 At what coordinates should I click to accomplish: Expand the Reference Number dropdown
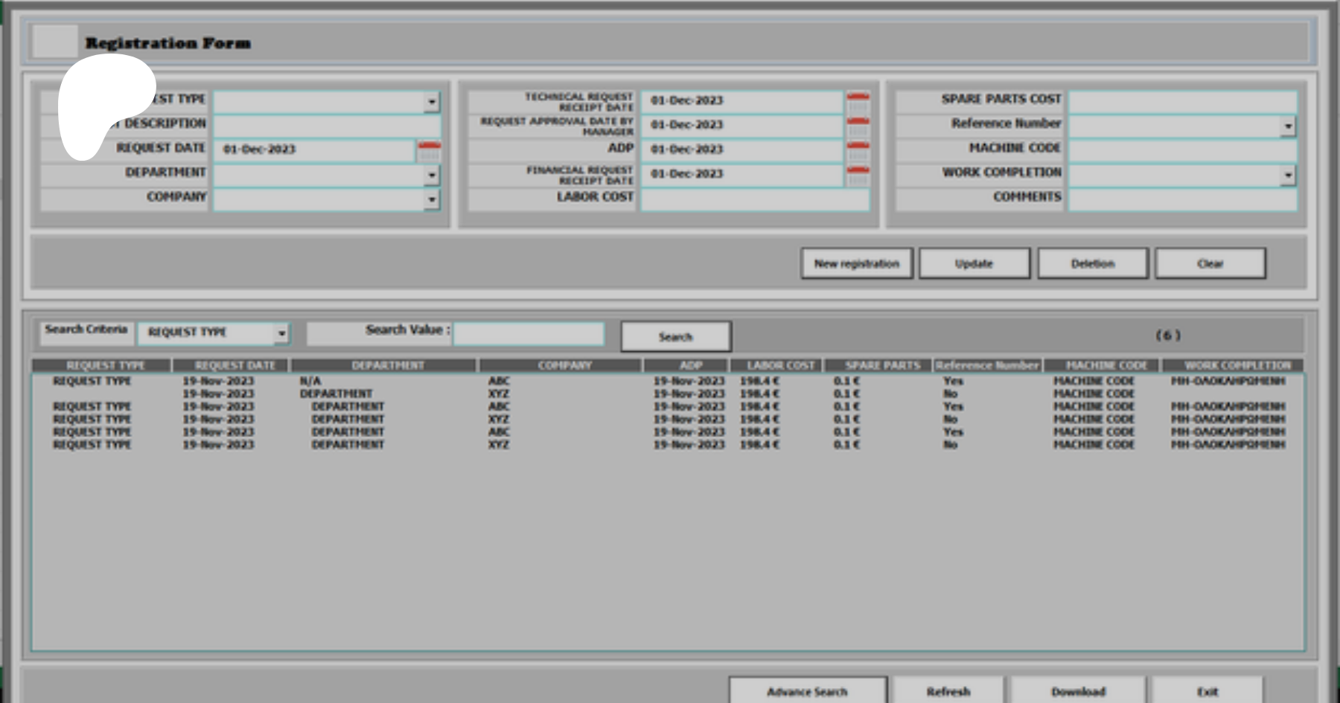click(x=1288, y=126)
